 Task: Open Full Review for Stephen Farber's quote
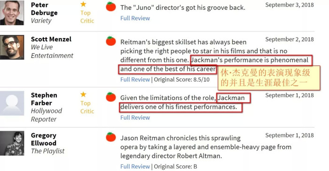point(135,117)
